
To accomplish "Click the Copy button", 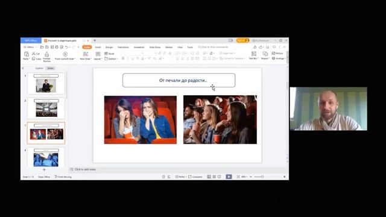I will coord(36,59).
